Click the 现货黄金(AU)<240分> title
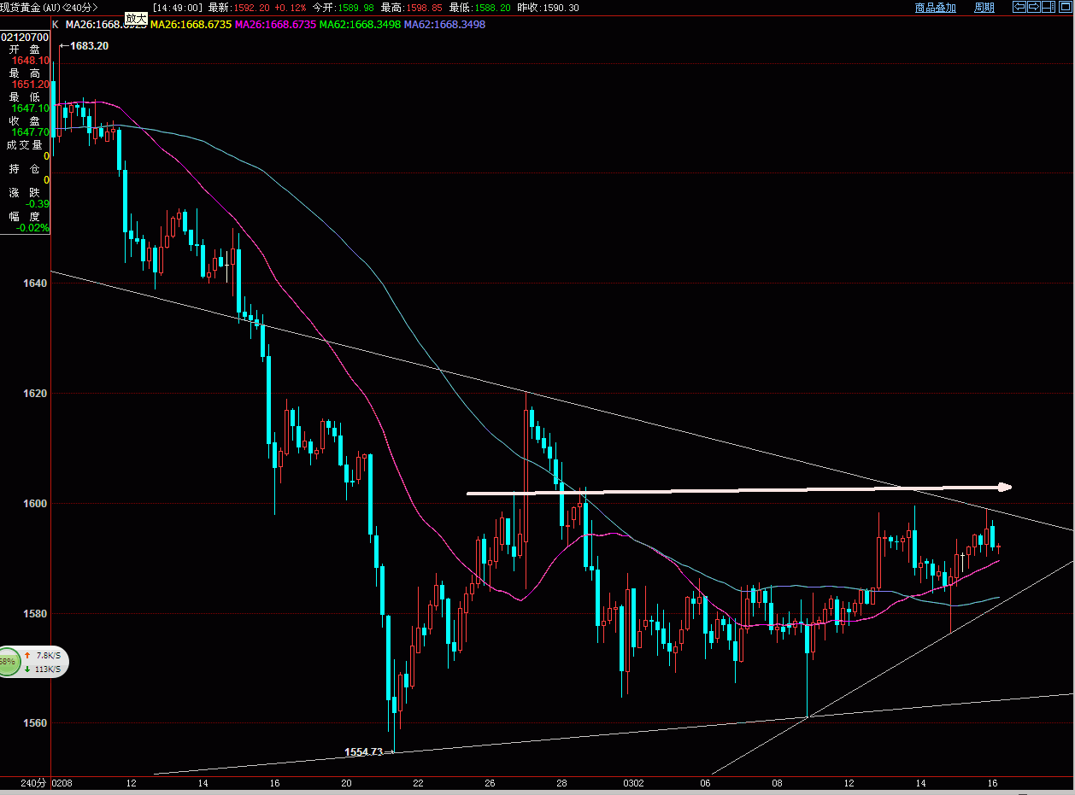The height and width of the screenshot is (795, 1075). tap(49, 7)
